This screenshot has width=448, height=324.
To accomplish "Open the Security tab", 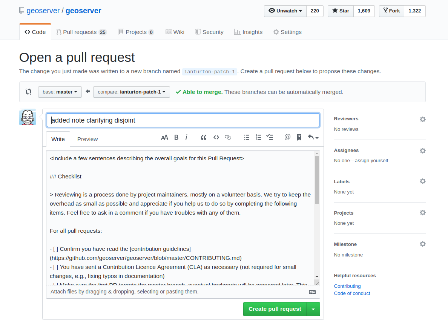I will [x=209, y=32].
